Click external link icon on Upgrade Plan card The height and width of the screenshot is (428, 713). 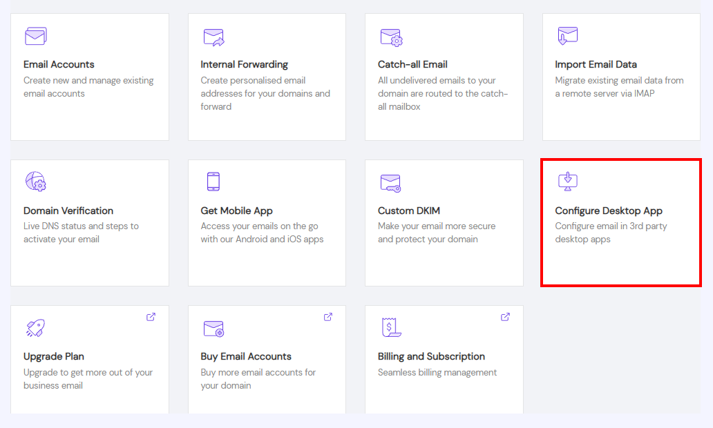tap(151, 317)
